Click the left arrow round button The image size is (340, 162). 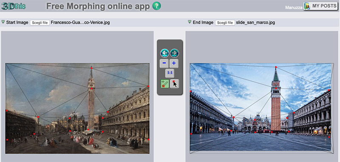pyautogui.click(x=164, y=53)
